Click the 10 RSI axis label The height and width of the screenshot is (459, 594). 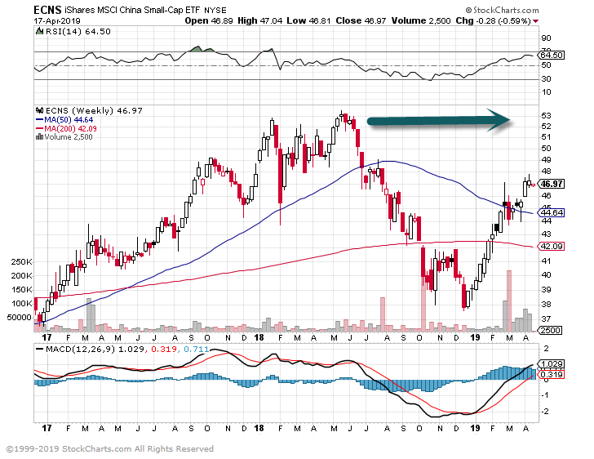547,92
